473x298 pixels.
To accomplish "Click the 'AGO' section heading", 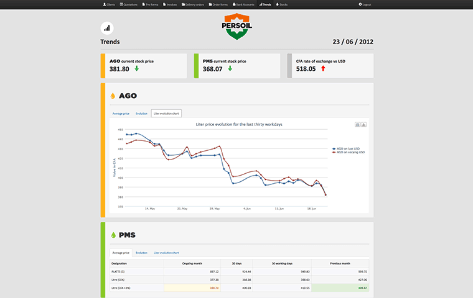I will 128,96.
